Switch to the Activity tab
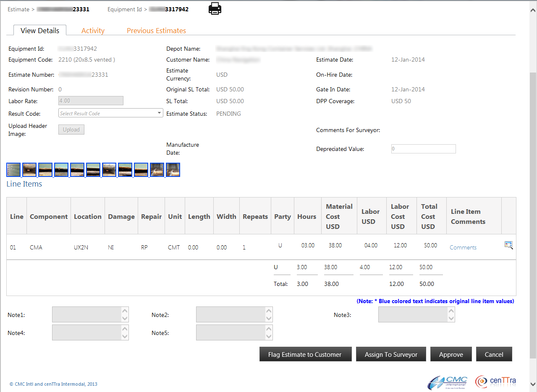 click(93, 30)
